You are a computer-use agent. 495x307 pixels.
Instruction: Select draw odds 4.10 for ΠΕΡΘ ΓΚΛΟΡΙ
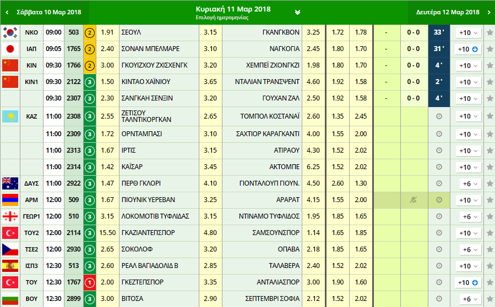[210, 183]
